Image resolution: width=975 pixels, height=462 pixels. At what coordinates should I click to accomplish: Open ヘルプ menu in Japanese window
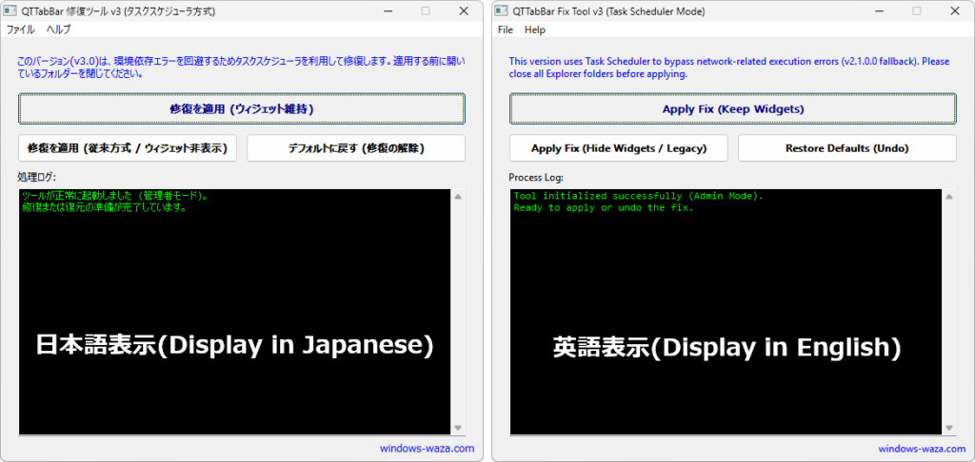tap(59, 29)
